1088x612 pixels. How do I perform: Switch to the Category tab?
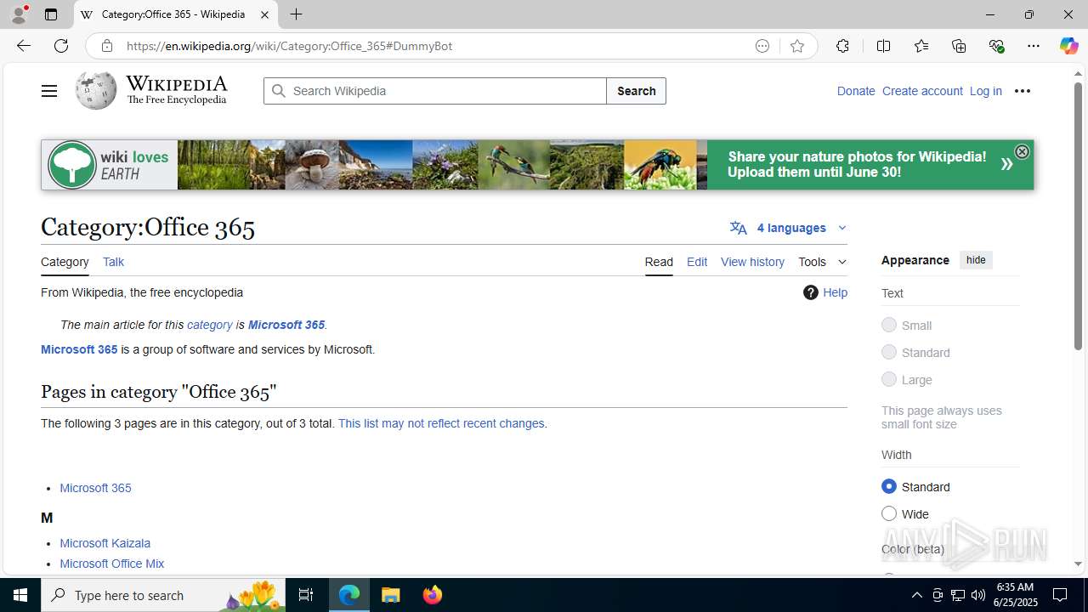[x=65, y=262]
